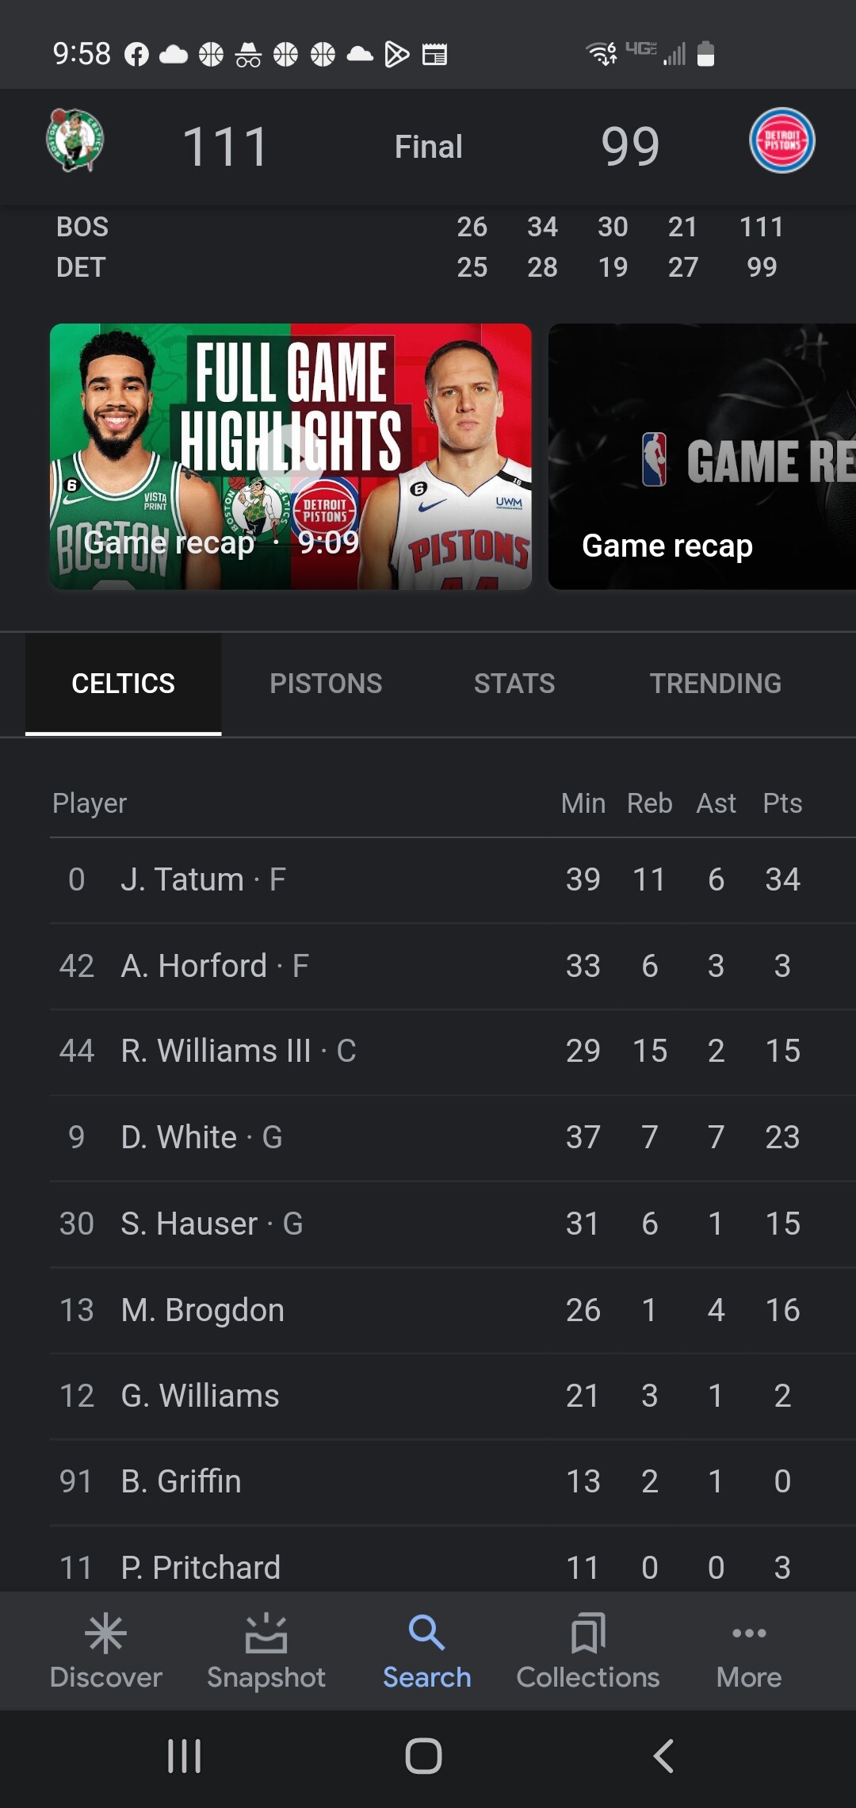The width and height of the screenshot is (856, 1808).
Task: Switch to the PISTONS tab
Action: [326, 684]
